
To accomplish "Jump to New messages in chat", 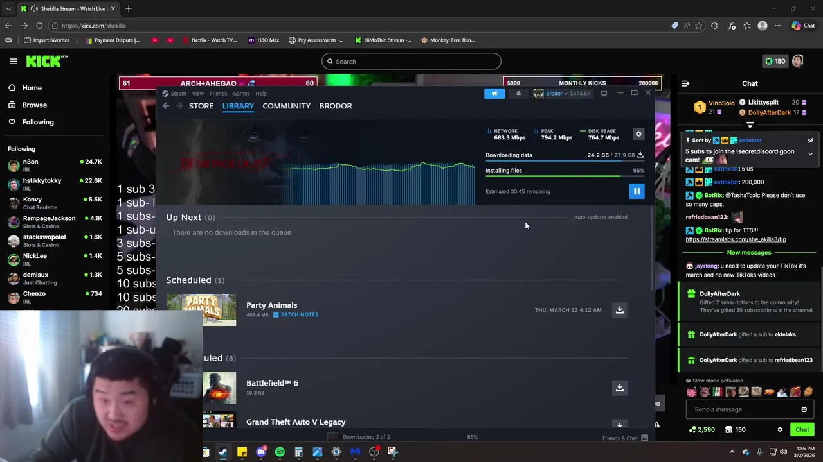I will click(x=749, y=253).
